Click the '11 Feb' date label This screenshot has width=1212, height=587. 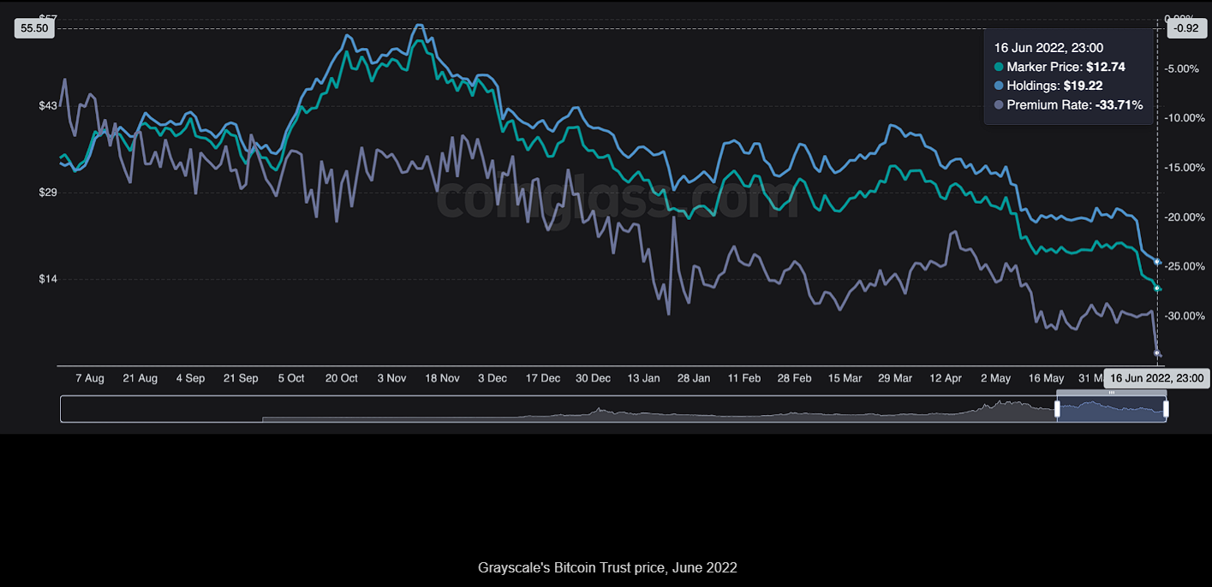(744, 378)
